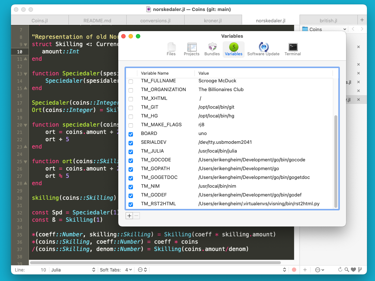375x281 pixels.
Task: Collapse the struct fold arrow at line 9
Action: click(x=26, y=44)
